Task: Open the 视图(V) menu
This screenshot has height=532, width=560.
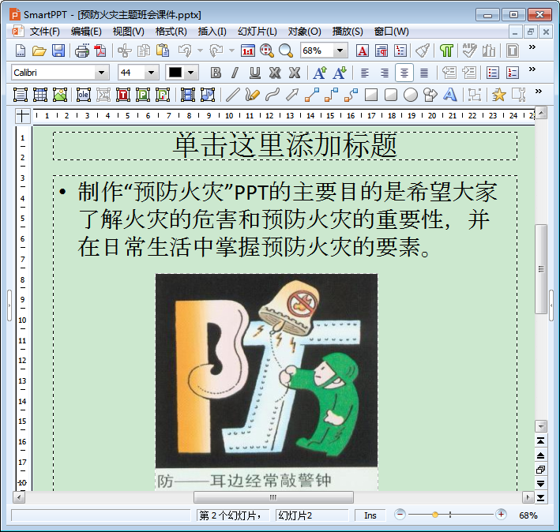Action: 128,32
